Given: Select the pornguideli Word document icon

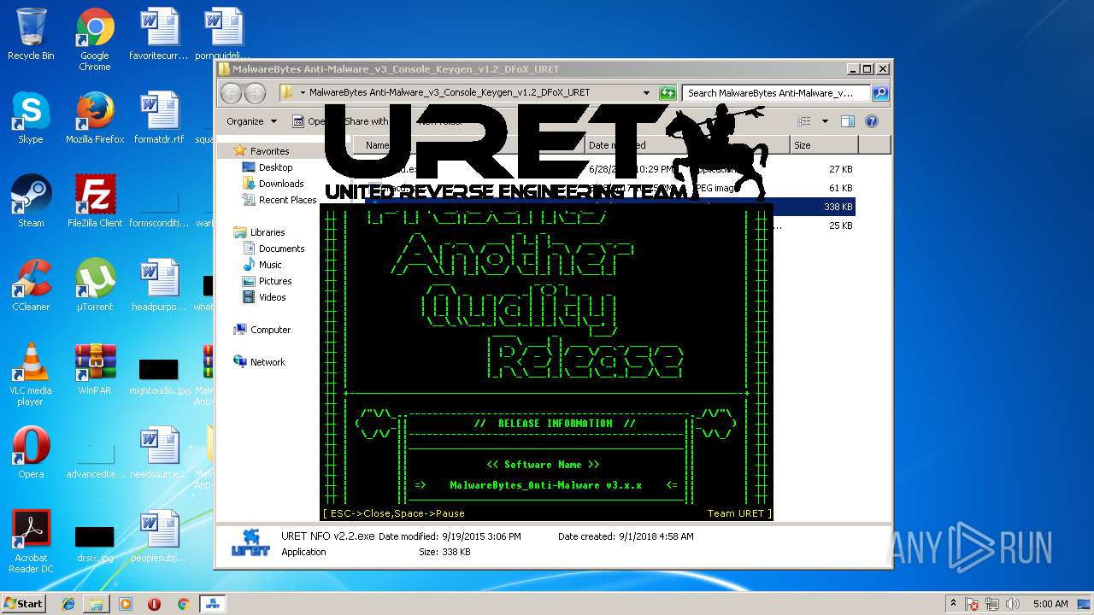Looking at the screenshot, I should tap(223, 35).
